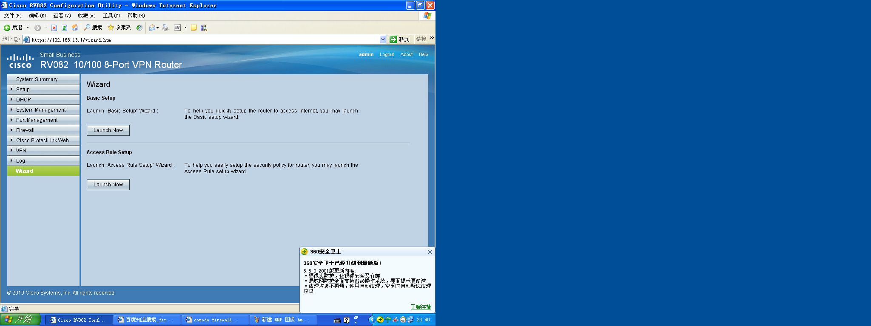Expand the Setup sidebar section
Viewport: 871px width, 326px height.
(x=43, y=90)
